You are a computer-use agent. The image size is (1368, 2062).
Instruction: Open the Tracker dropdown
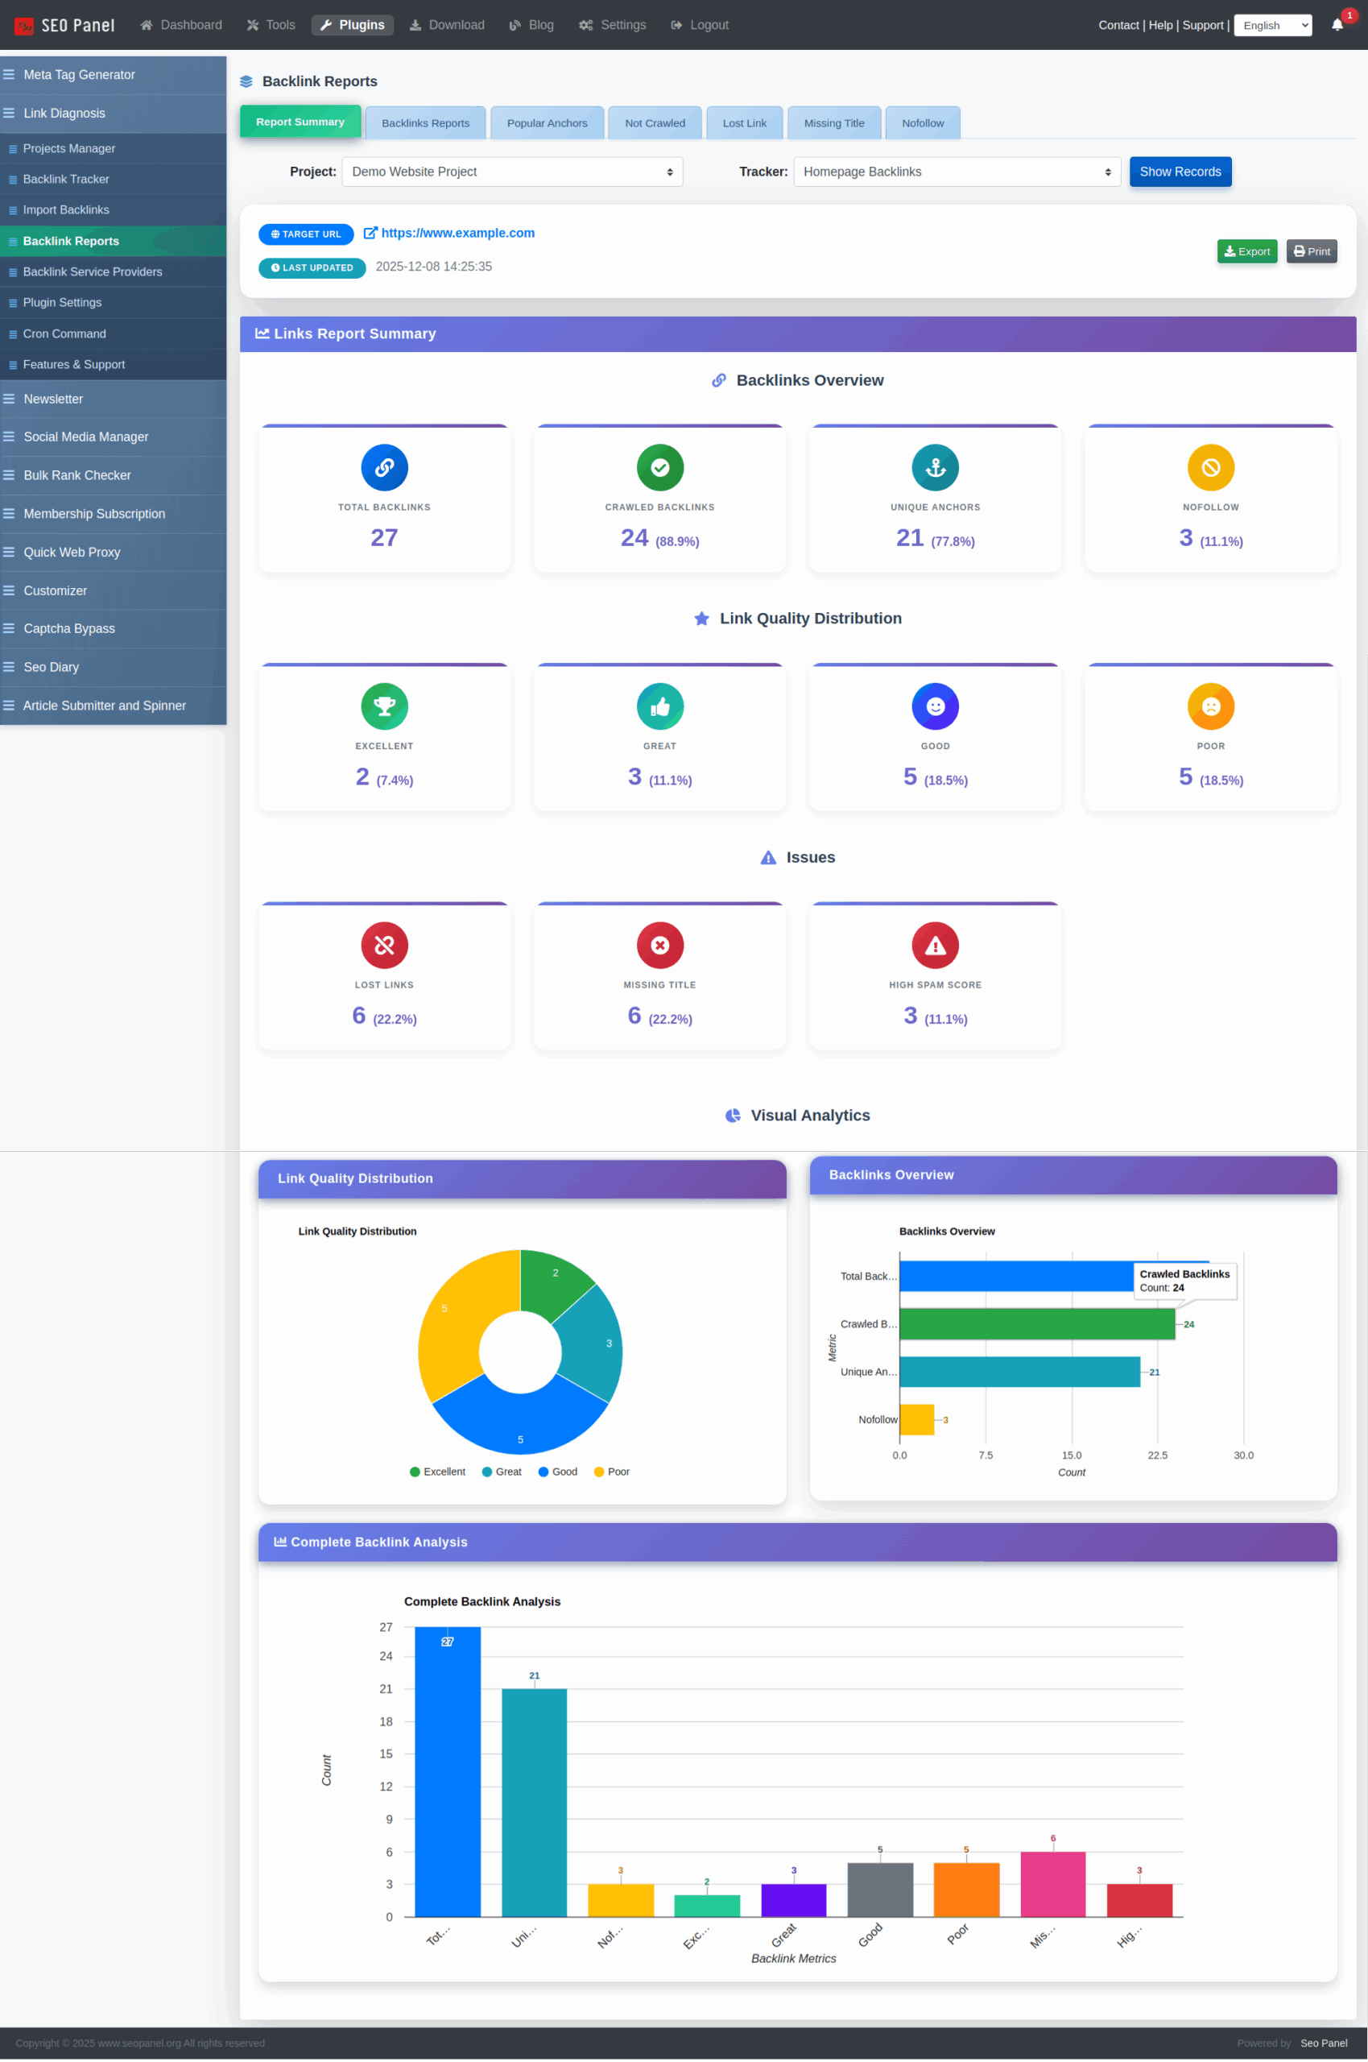click(x=957, y=172)
